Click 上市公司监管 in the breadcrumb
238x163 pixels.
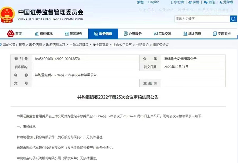pyautogui.click(x=122, y=44)
